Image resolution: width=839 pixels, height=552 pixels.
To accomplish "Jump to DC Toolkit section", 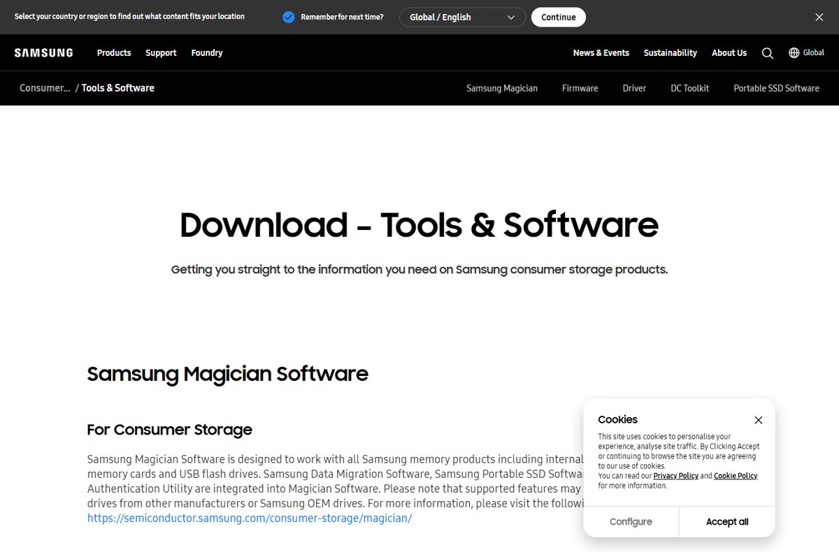I will click(690, 88).
